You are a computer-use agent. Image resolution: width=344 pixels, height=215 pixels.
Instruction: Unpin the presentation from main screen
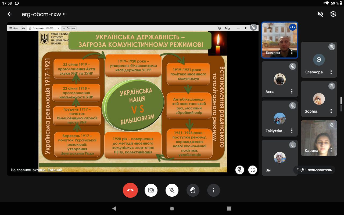tap(240, 170)
